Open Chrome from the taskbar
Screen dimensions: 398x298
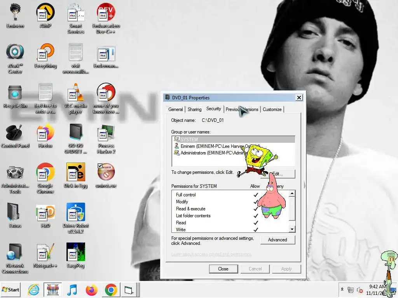(111, 289)
